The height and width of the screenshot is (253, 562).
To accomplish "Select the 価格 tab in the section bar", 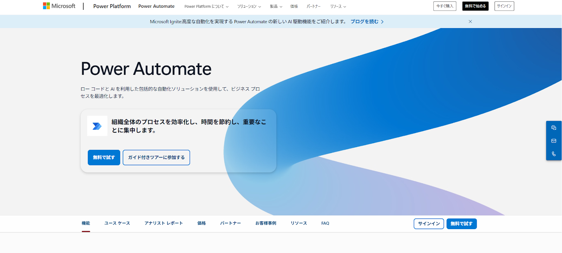I will [202, 223].
